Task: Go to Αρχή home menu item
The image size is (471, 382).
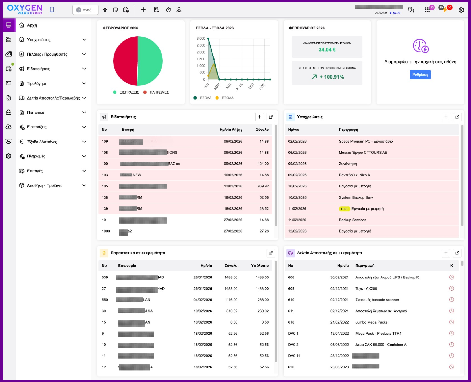Action: (32, 25)
